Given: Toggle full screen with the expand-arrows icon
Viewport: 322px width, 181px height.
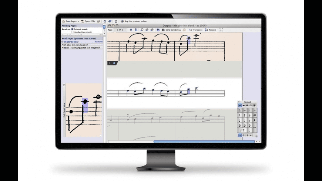Looking at the screenshot, I should [x=221, y=30].
